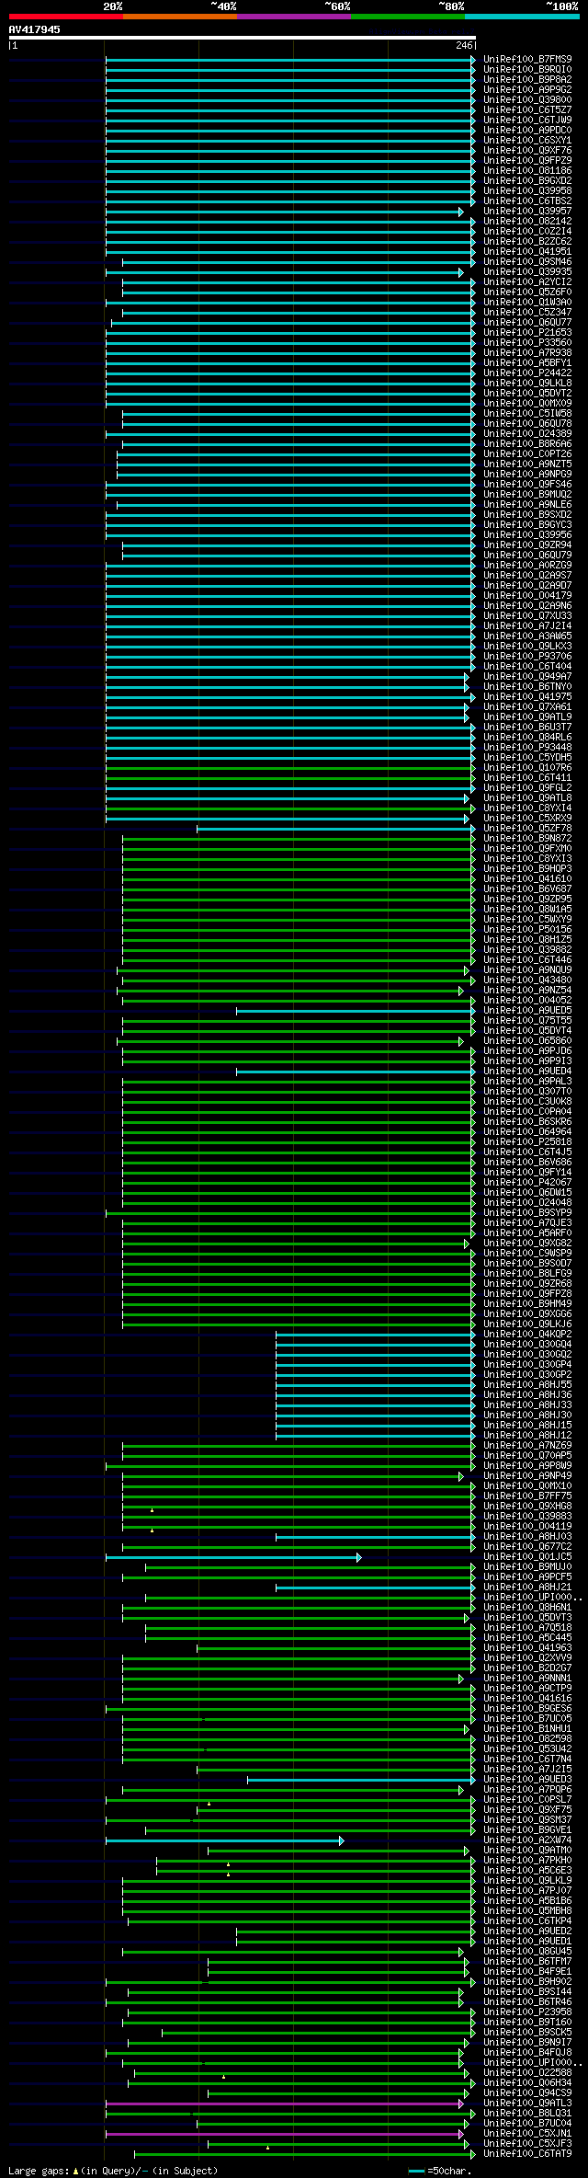Click the purple ~60% identity legend bar
This screenshot has width=588, height=2178.
(x=293, y=17)
